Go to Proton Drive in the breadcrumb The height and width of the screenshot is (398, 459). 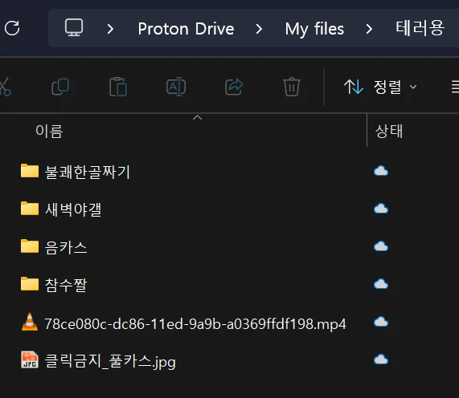(186, 29)
